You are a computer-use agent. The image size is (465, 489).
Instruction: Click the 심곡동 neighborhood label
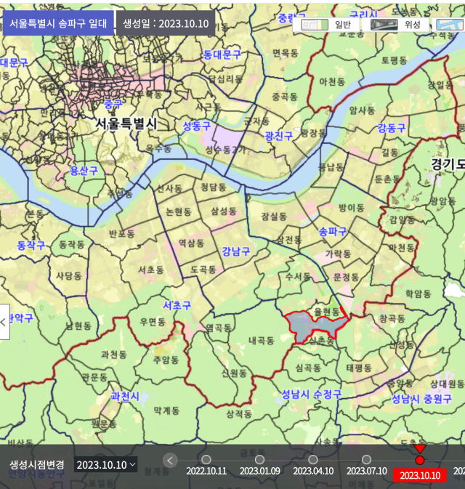pyautogui.click(x=308, y=368)
